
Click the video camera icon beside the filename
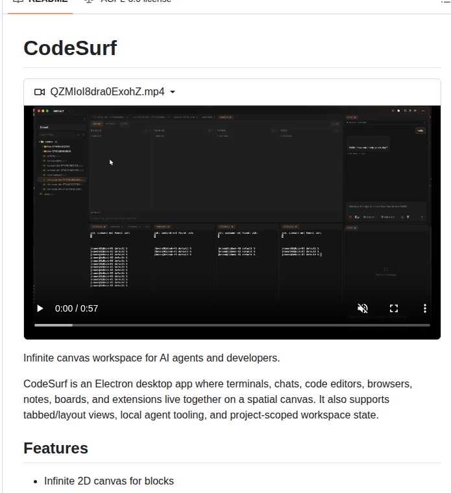coord(40,92)
